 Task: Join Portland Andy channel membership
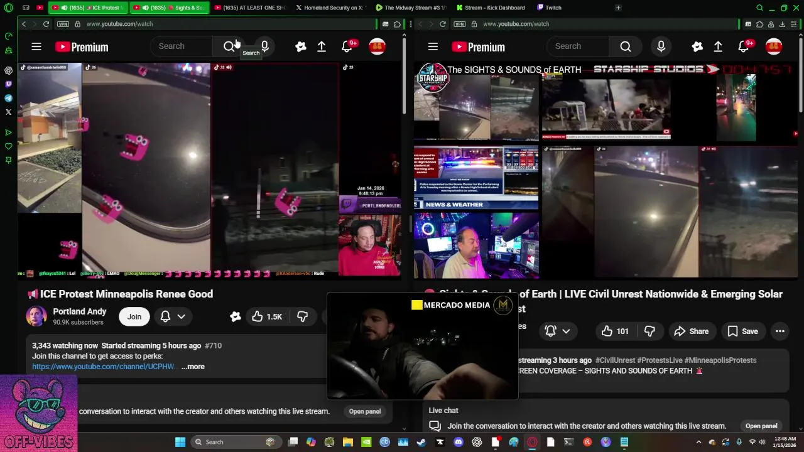tap(134, 316)
